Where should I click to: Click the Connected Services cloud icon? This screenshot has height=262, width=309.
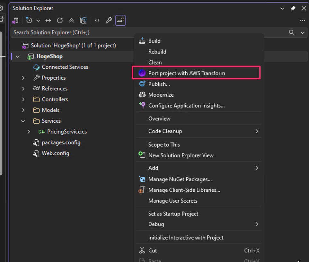click(x=37, y=67)
